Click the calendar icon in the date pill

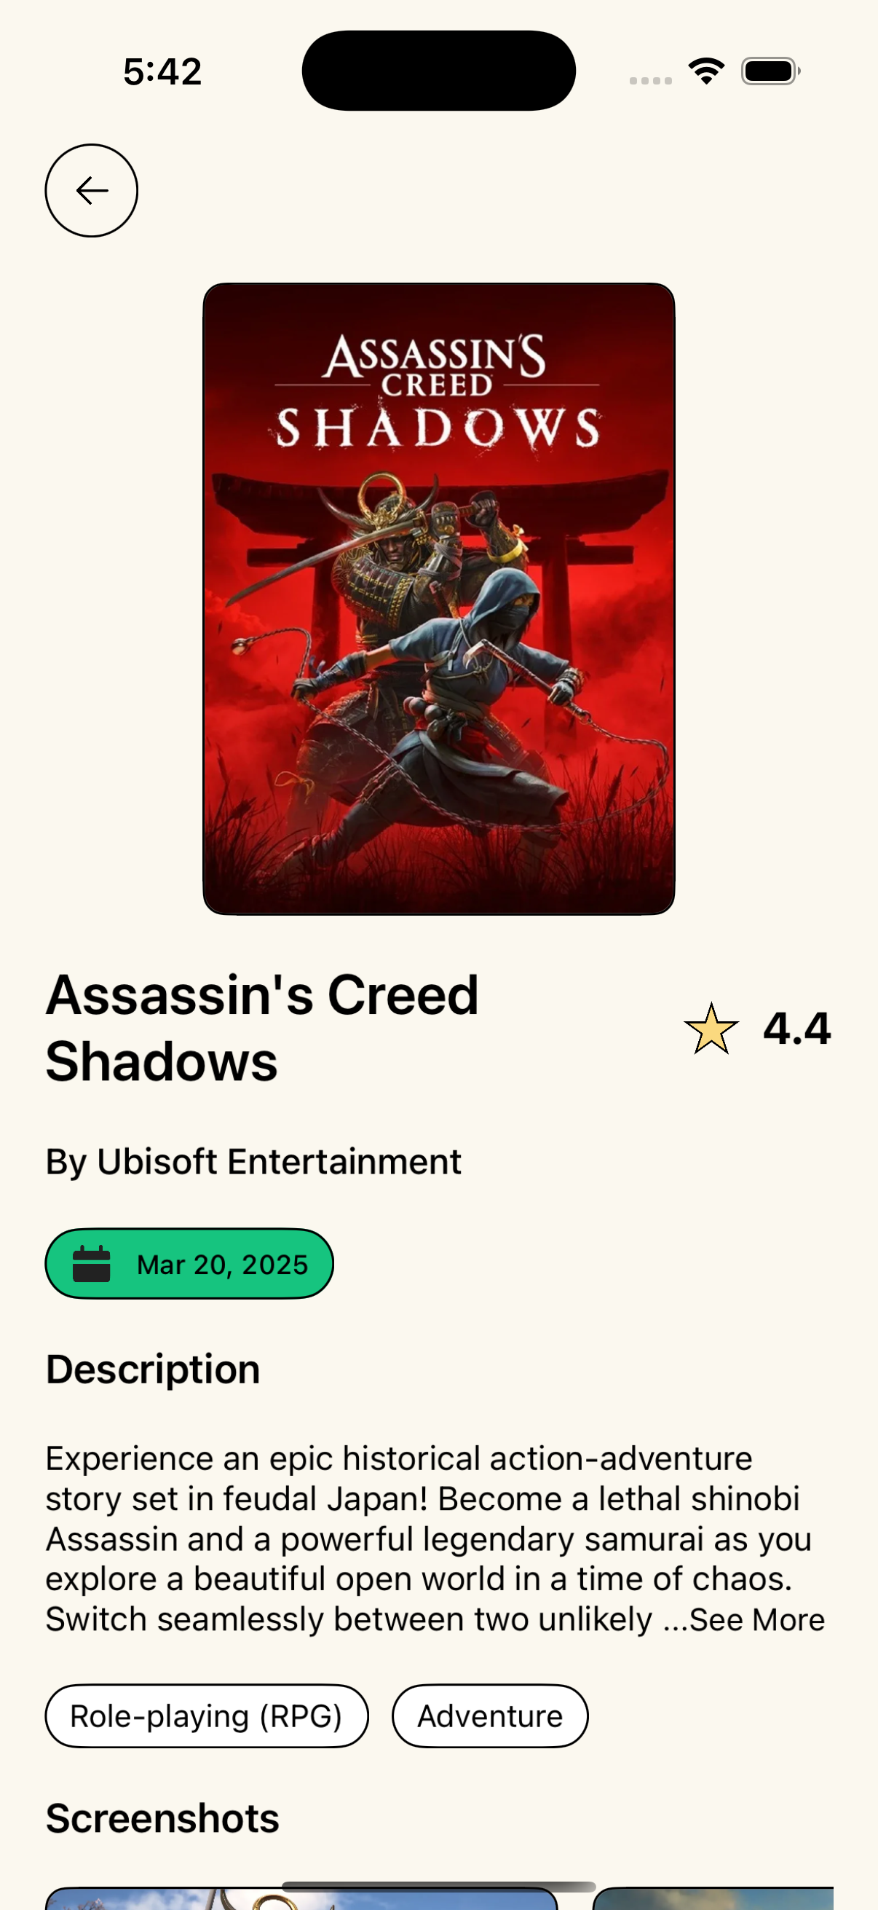tap(91, 1264)
